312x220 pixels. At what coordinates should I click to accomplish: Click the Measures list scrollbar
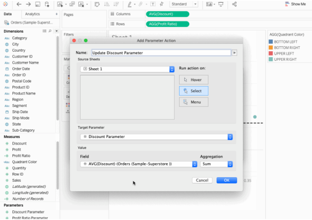pyautogui.click(x=57, y=165)
